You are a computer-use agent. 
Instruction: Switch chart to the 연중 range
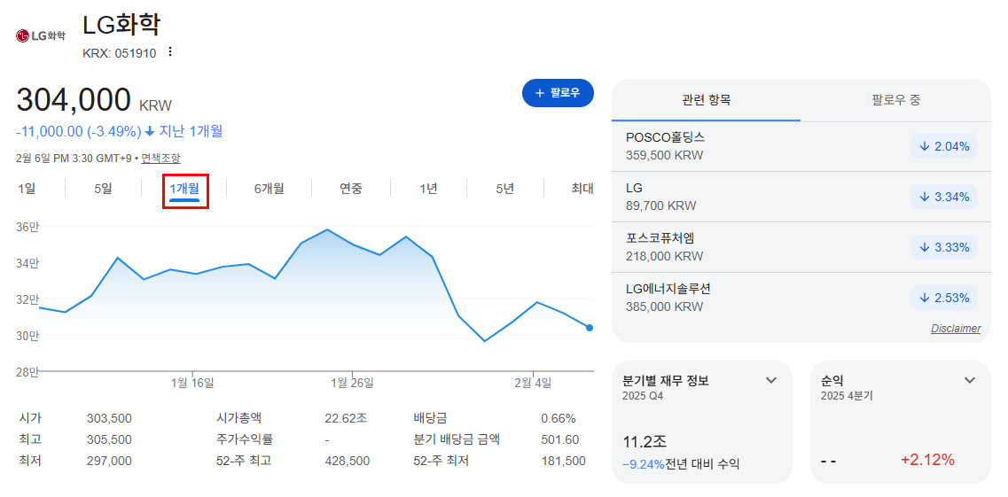pos(350,189)
